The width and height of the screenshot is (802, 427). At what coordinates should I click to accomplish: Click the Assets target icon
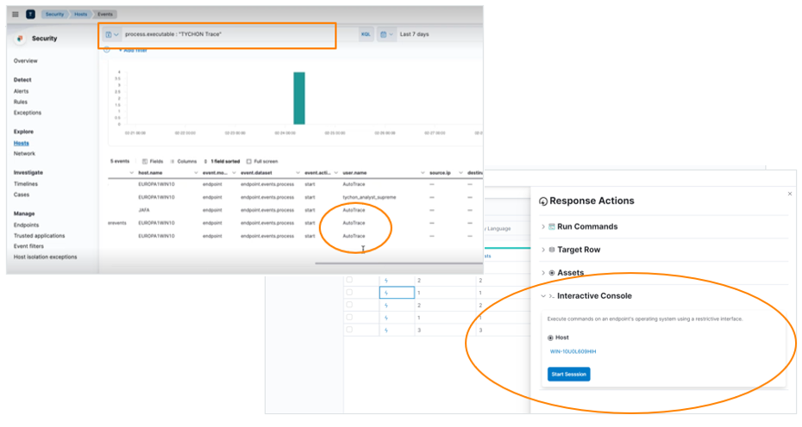[x=551, y=273]
